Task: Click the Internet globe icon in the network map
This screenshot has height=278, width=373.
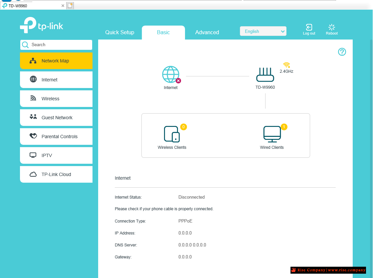Action: click(171, 74)
